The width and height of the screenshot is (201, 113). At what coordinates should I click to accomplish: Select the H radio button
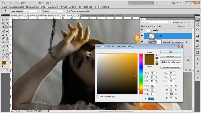(145, 73)
